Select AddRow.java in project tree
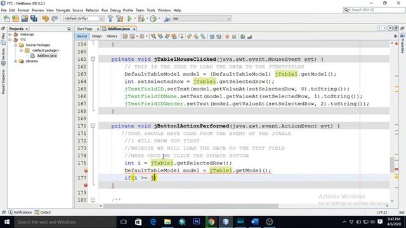This screenshot has height=228, width=406. (x=46, y=56)
